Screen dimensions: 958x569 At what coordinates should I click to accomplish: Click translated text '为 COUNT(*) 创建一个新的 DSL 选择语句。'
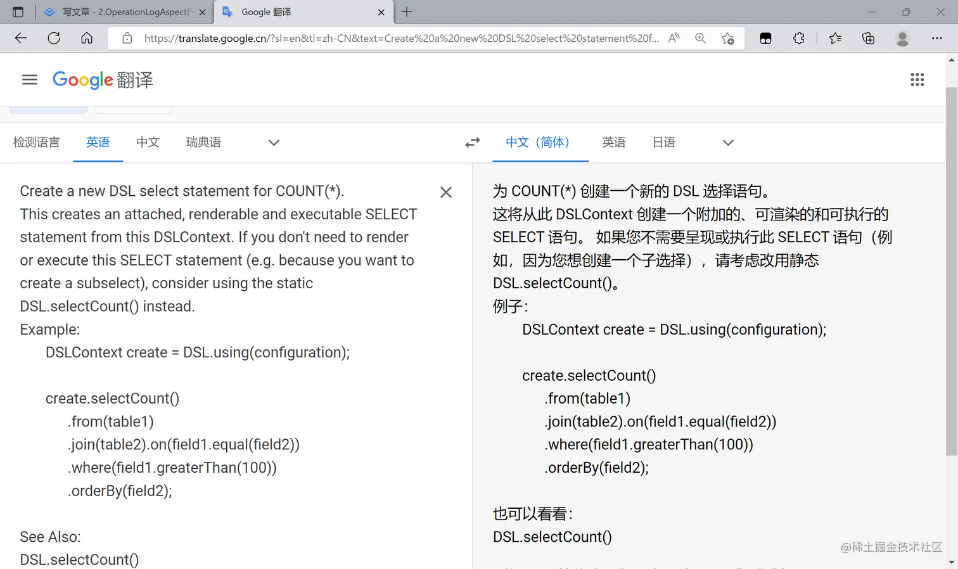pos(632,191)
